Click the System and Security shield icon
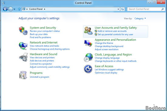The image size is (167, 111). click(23, 31)
